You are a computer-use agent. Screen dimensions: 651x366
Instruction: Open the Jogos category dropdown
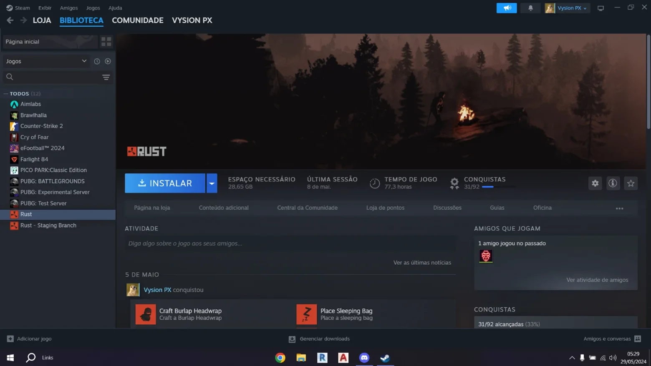click(x=46, y=61)
